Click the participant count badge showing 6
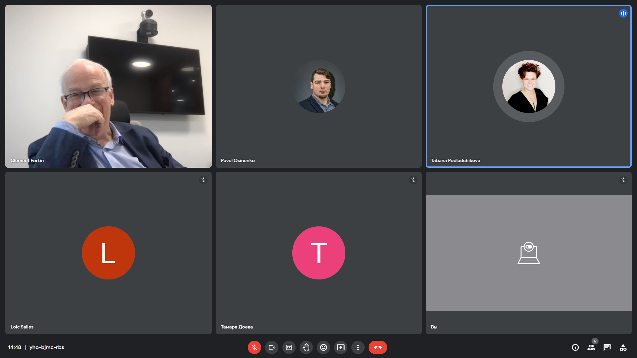This screenshot has height=358, width=637. [595, 341]
